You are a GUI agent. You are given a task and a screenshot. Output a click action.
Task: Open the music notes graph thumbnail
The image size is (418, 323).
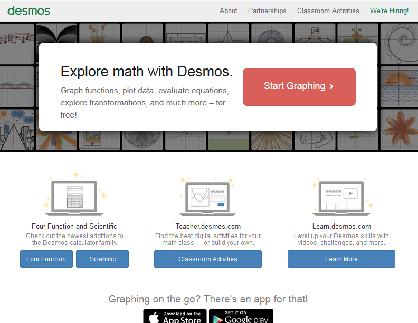[18, 38]
